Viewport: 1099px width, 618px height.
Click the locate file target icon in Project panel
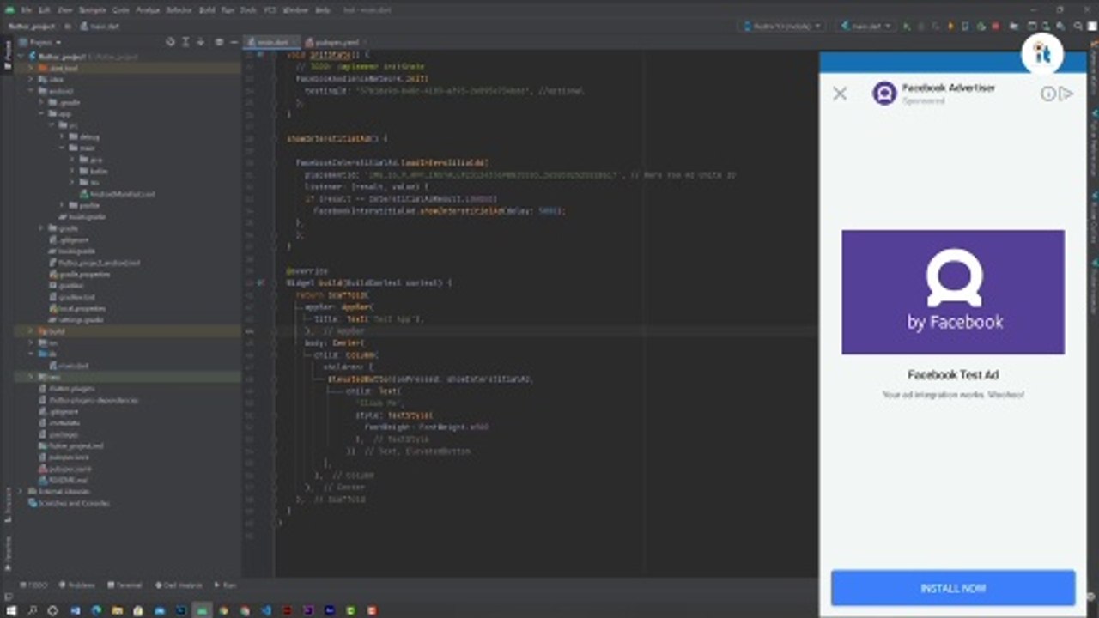tap(170, 42)
